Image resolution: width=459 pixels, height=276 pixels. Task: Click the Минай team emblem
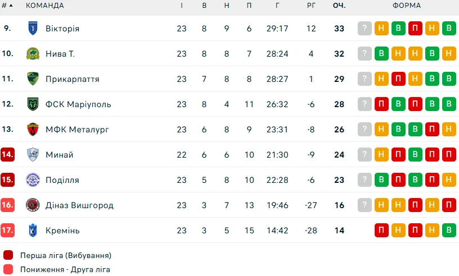click(x=33, y=154)
